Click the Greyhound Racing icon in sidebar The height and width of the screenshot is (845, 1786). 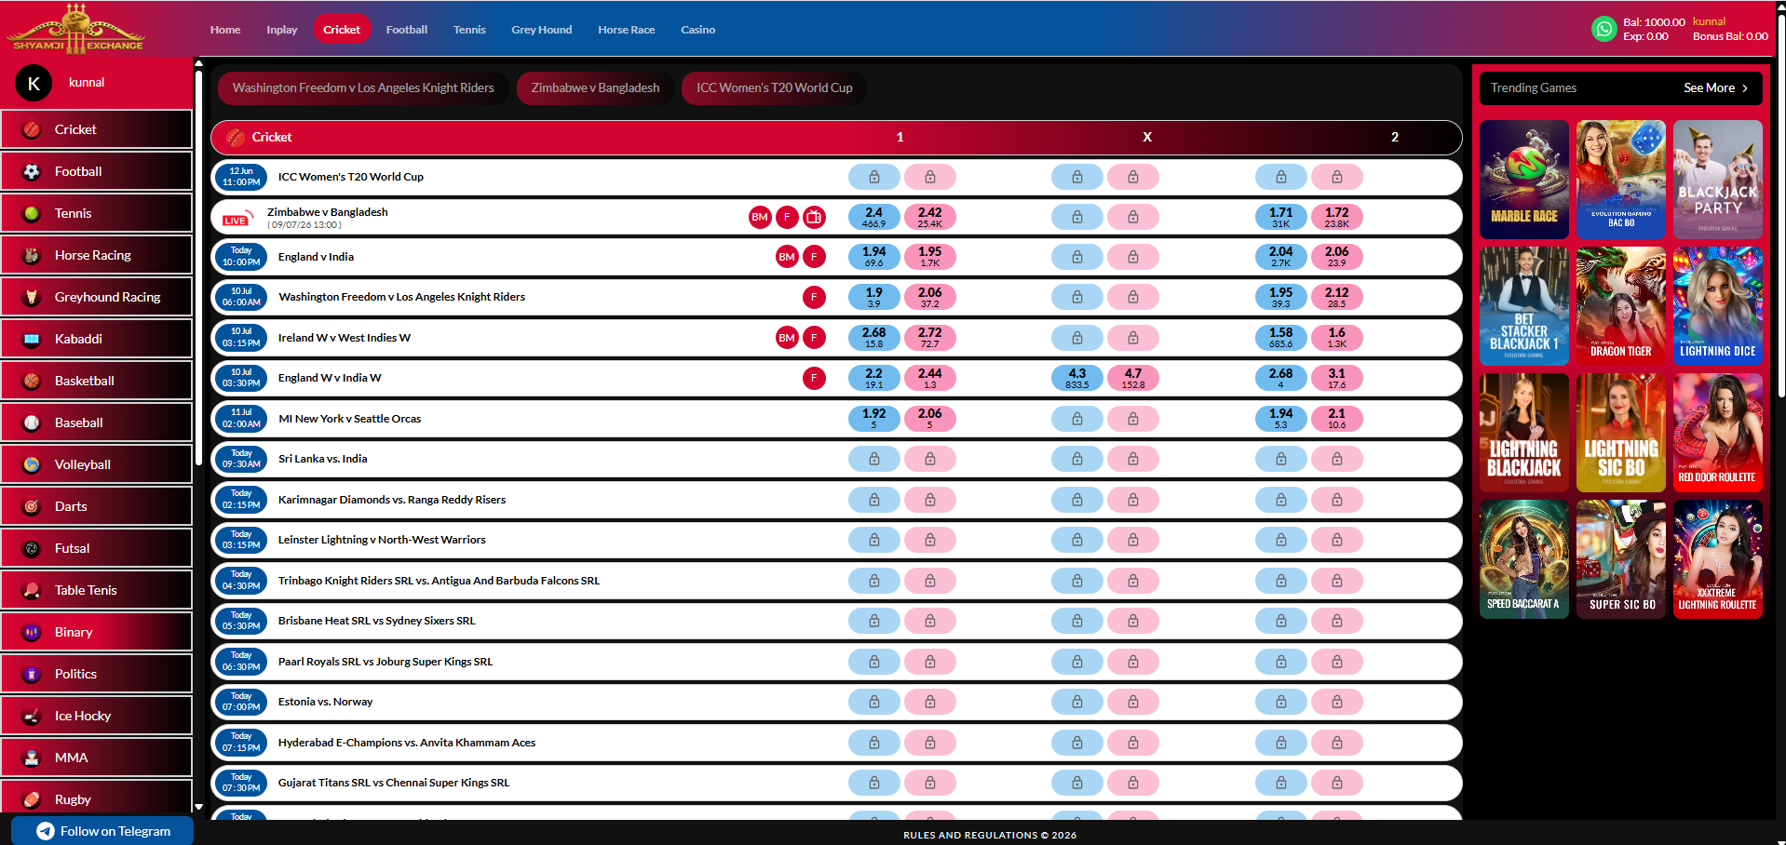coord(32,297)
